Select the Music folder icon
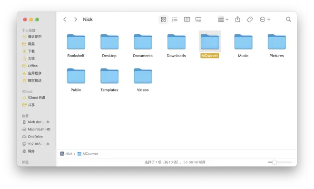Screen dimensions: 314x189 [x=243, y=42]
